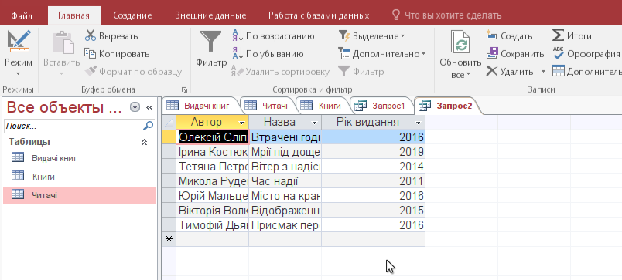Collapse the Таблицы group
The height and width of the screenshot is (280, 622).
[145, 142]
